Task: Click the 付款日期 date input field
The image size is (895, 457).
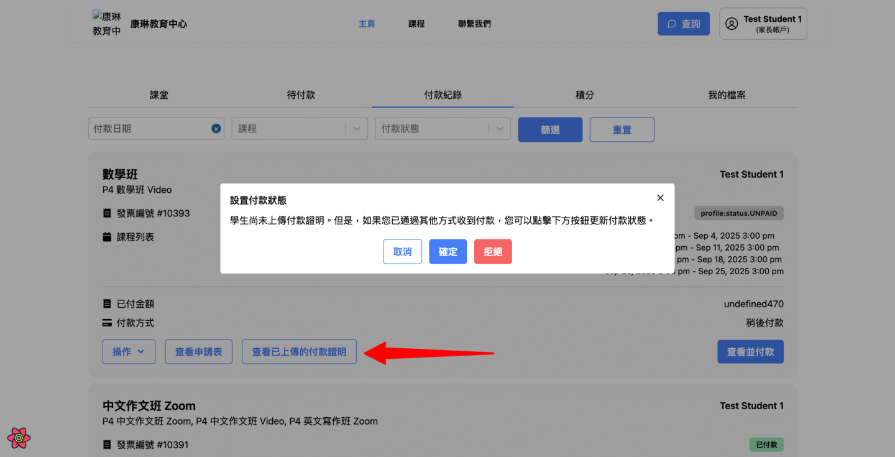Action: (x=149, y=129)
